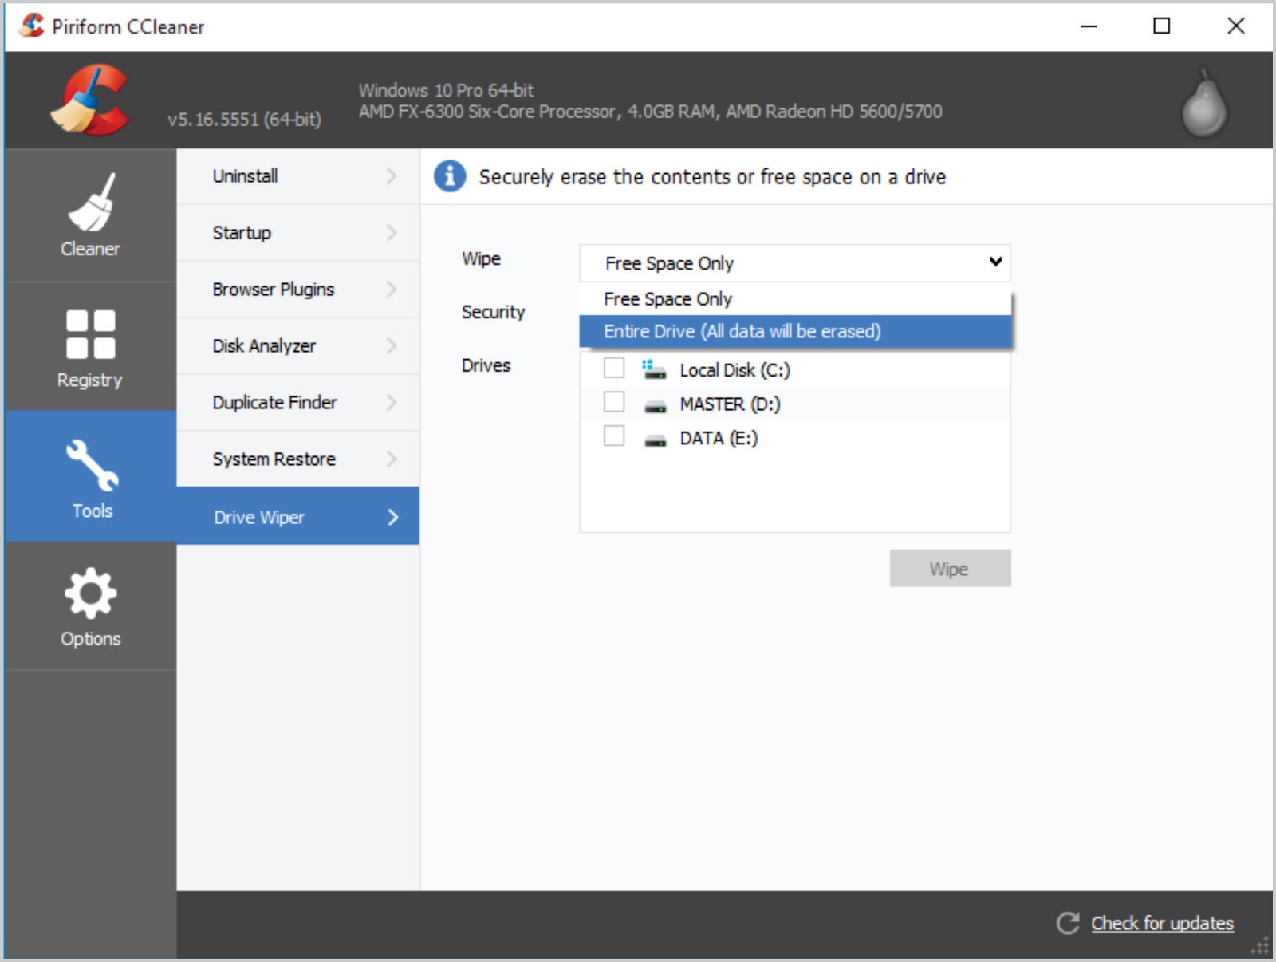Open the Registry section grid icon
Screen dimensions: 1276x962
pos(91,334)
